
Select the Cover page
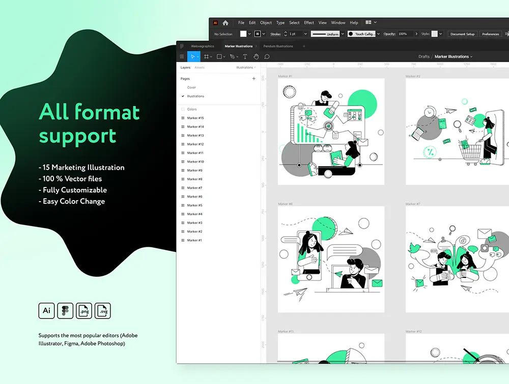[191, 87]
